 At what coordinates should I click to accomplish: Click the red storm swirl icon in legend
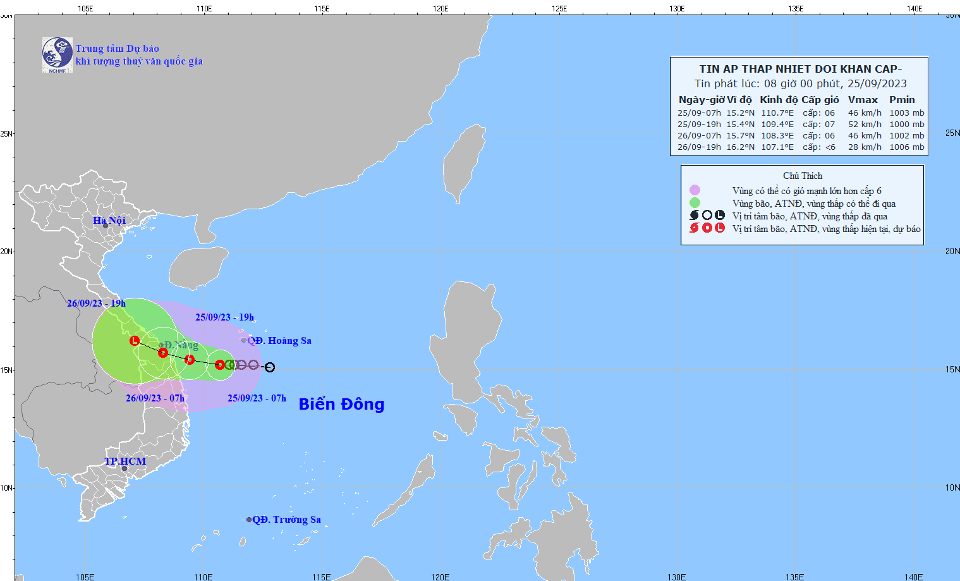[695, 228]
